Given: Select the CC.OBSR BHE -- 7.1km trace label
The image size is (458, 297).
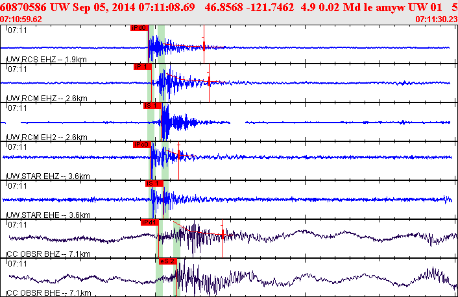Looking at the screenshot, I should tap(49, 292).
